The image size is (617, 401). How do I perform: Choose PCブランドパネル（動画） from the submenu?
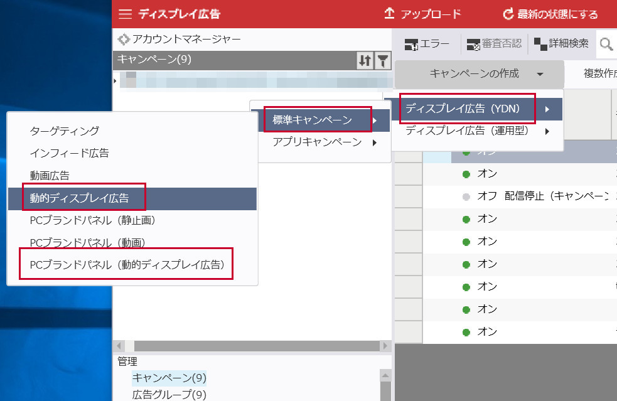tap(132, 243)
